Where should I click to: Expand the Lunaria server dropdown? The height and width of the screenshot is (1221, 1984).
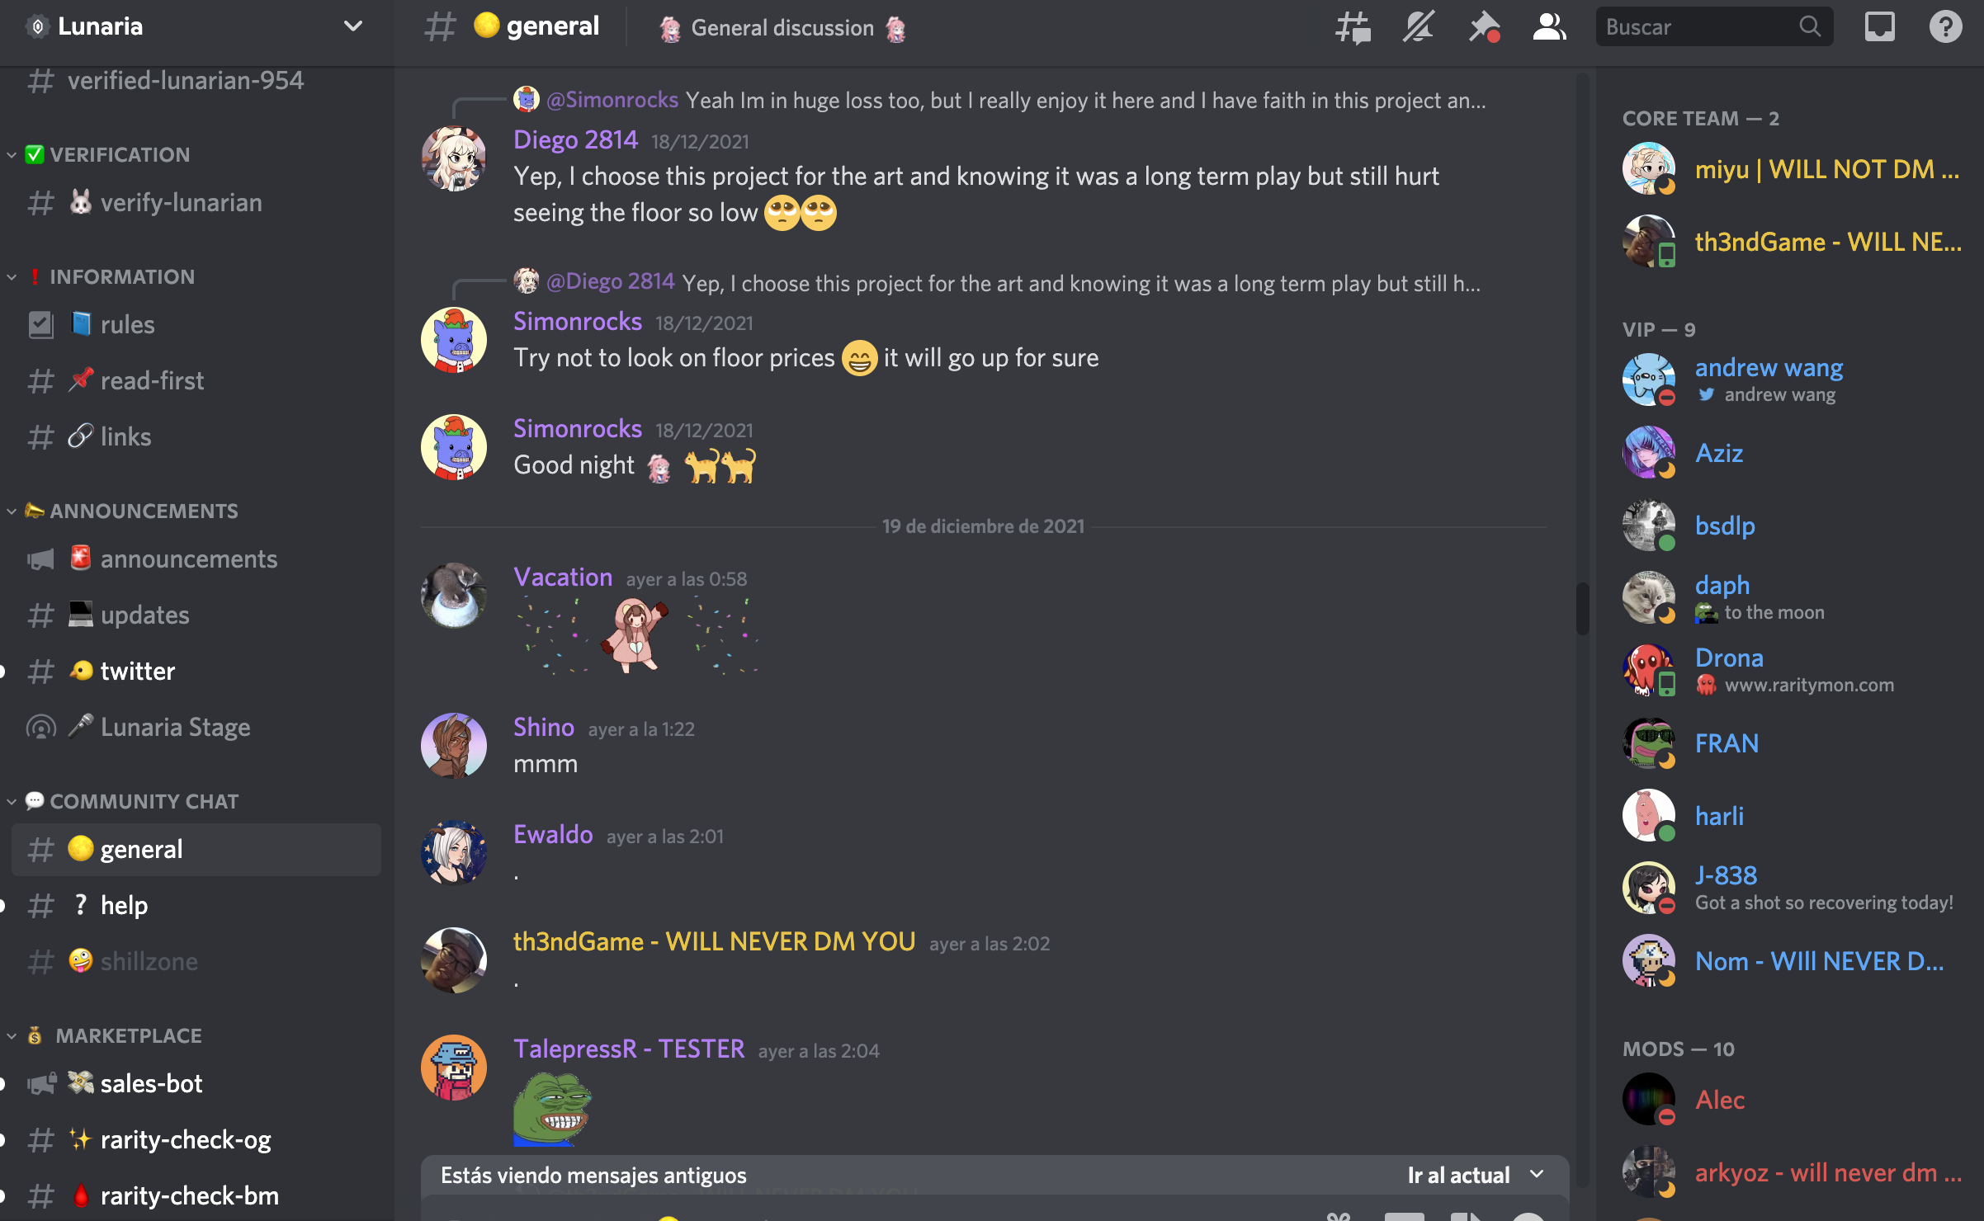click(353, 26)
